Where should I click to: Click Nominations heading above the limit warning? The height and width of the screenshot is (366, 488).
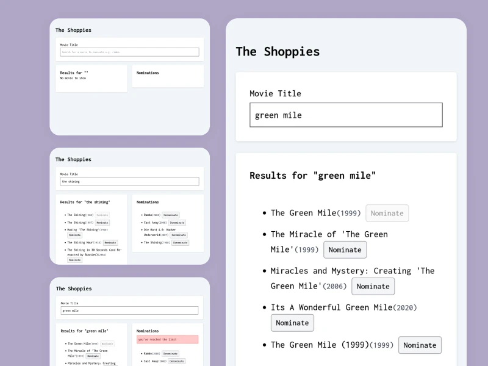[x=148, y=331]
